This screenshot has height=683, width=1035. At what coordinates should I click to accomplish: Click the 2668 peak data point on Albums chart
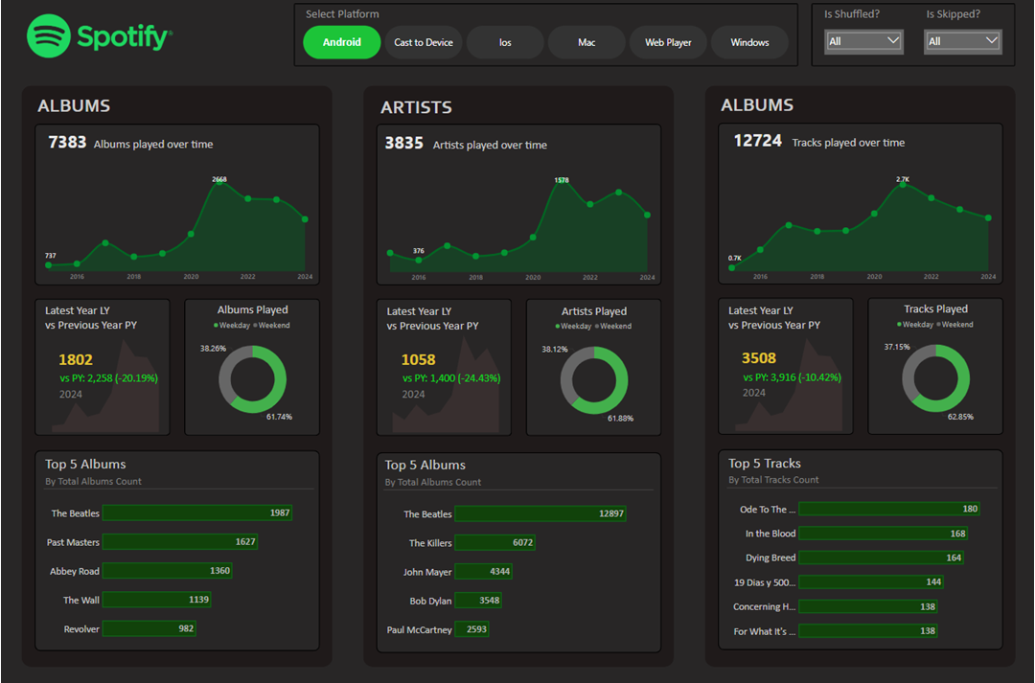coord(218,182)
